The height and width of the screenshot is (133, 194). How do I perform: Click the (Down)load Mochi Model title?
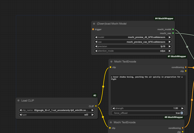pyautogui.click(x=112, y=24)
